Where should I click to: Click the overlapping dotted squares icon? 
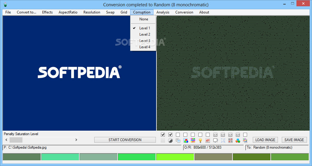(178, 140)
